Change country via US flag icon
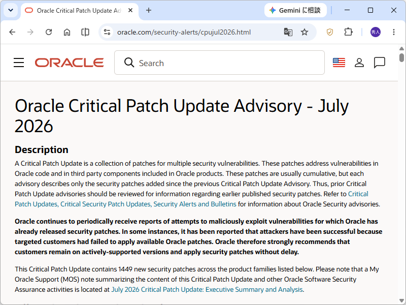The image size is (406, 305). coord(339,63)
